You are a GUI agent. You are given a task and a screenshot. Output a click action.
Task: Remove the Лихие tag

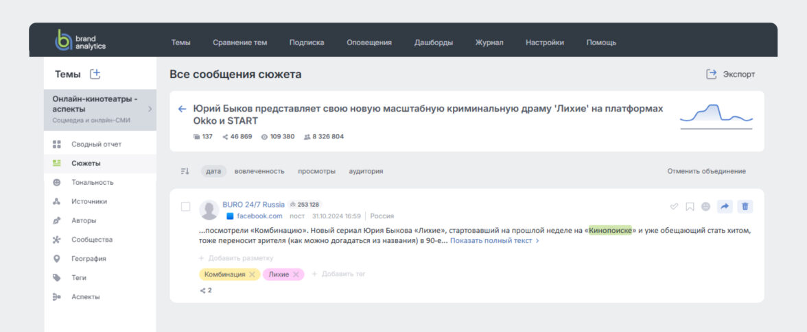point(296,274)
